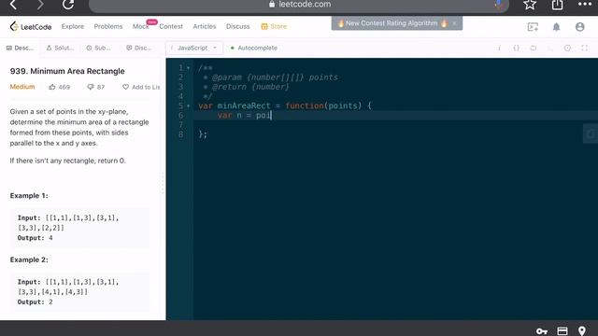The height and width of the screenshot is (336, 598).
Task: Open the card payment icon
Action: click(x=562, y=331)
